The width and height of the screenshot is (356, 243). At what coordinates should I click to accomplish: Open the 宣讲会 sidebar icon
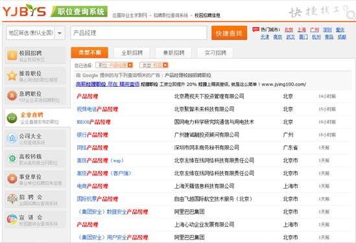[12, 219]
